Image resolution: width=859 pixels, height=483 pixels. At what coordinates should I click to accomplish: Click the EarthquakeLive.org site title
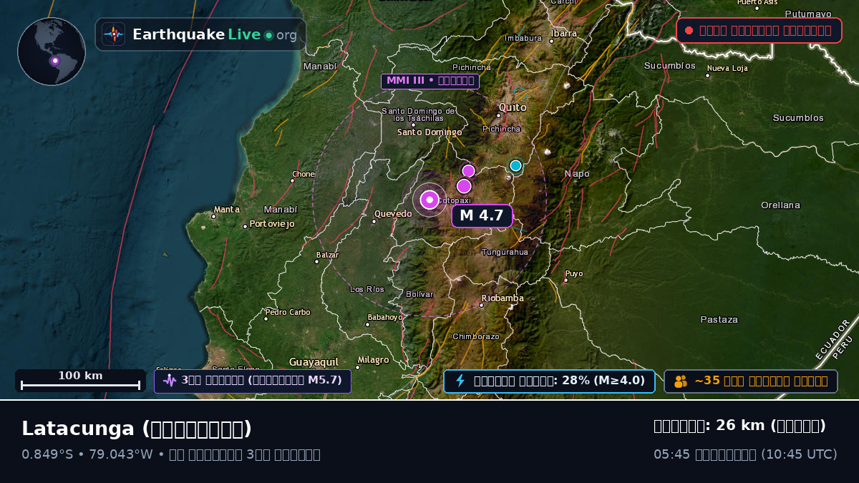pyautogui.click(x=215, y=34)
